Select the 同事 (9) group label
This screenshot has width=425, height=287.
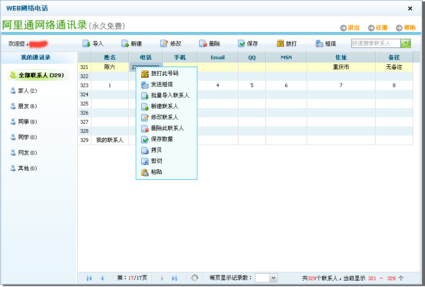click(27, 122)
